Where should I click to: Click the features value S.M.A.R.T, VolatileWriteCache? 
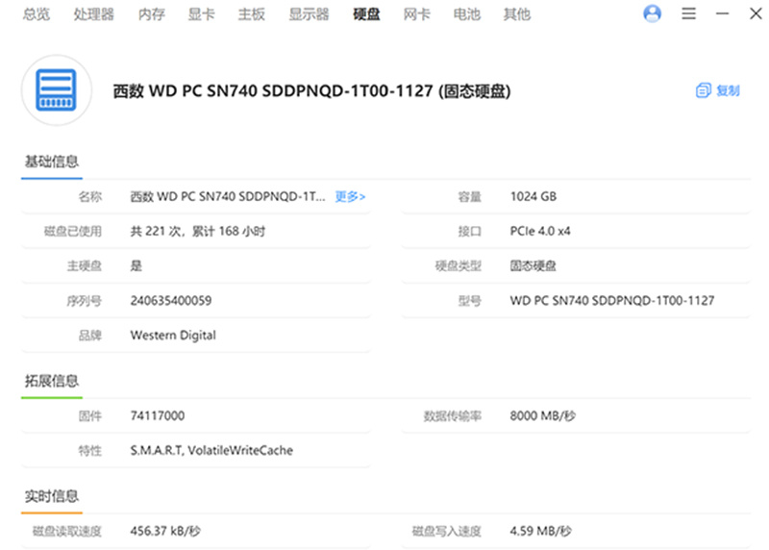[x=211, y=450]
